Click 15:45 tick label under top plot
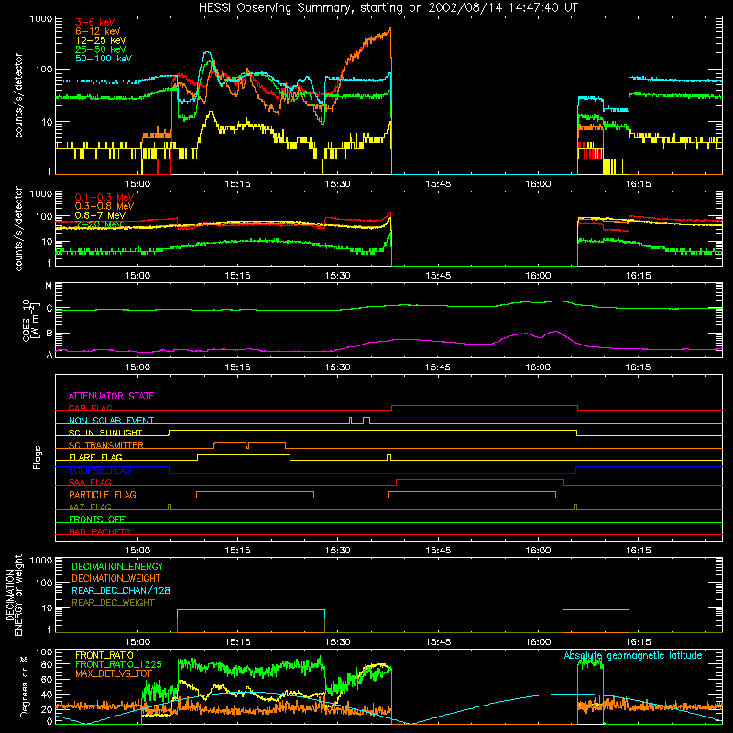733x733 pixels. pyautogui.click(x=438, y=184)
